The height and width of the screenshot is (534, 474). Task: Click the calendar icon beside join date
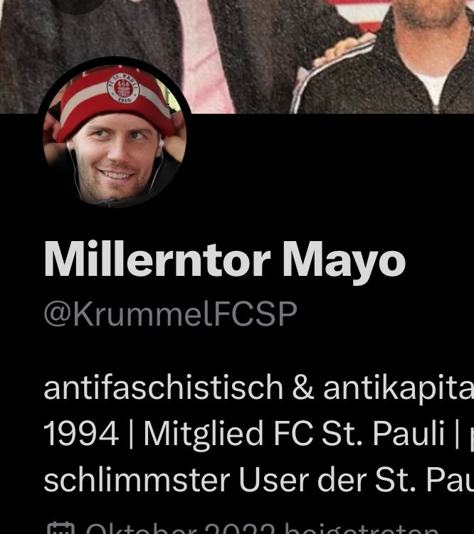tap(60, 528)
